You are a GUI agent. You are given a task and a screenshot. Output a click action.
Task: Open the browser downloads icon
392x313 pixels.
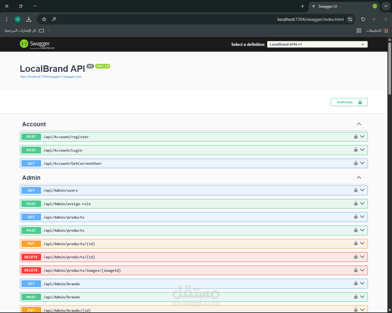click(x=29, y=19)
